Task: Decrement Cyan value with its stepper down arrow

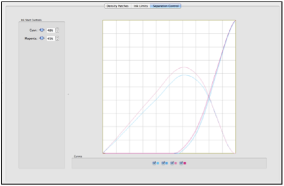Action: [58, 31]
